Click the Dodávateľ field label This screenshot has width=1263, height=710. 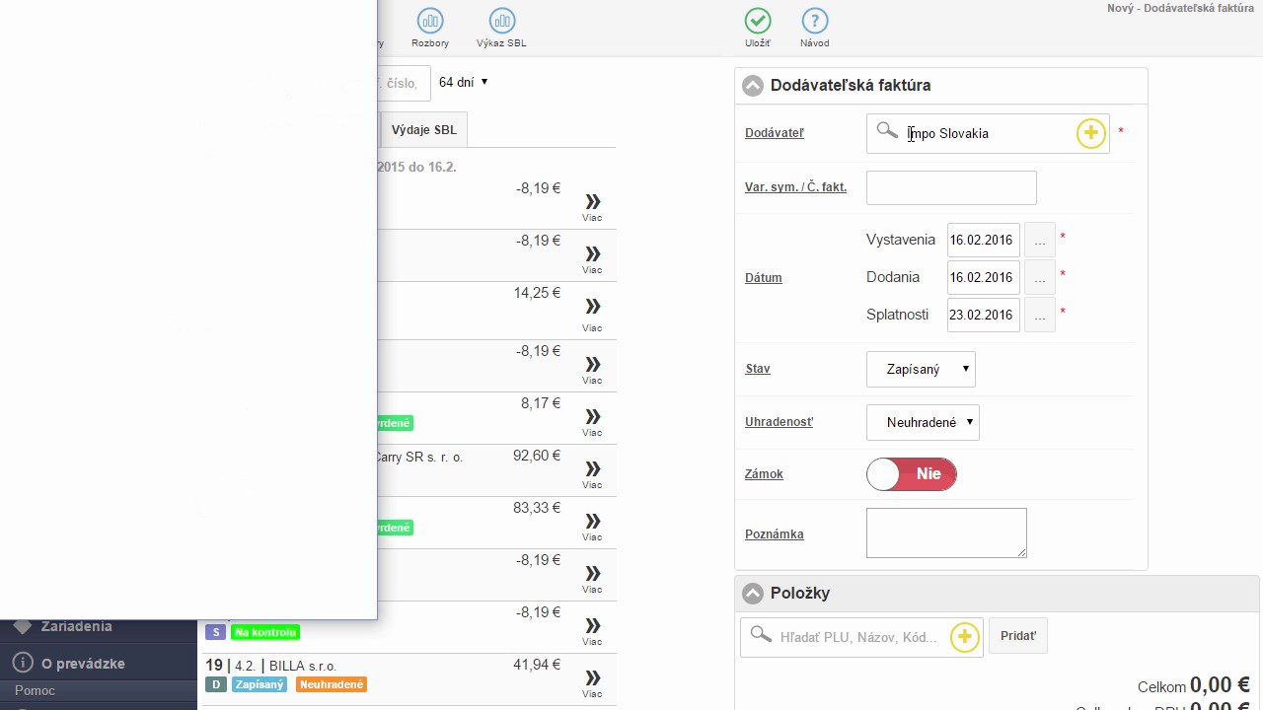(x=775, y=133)
